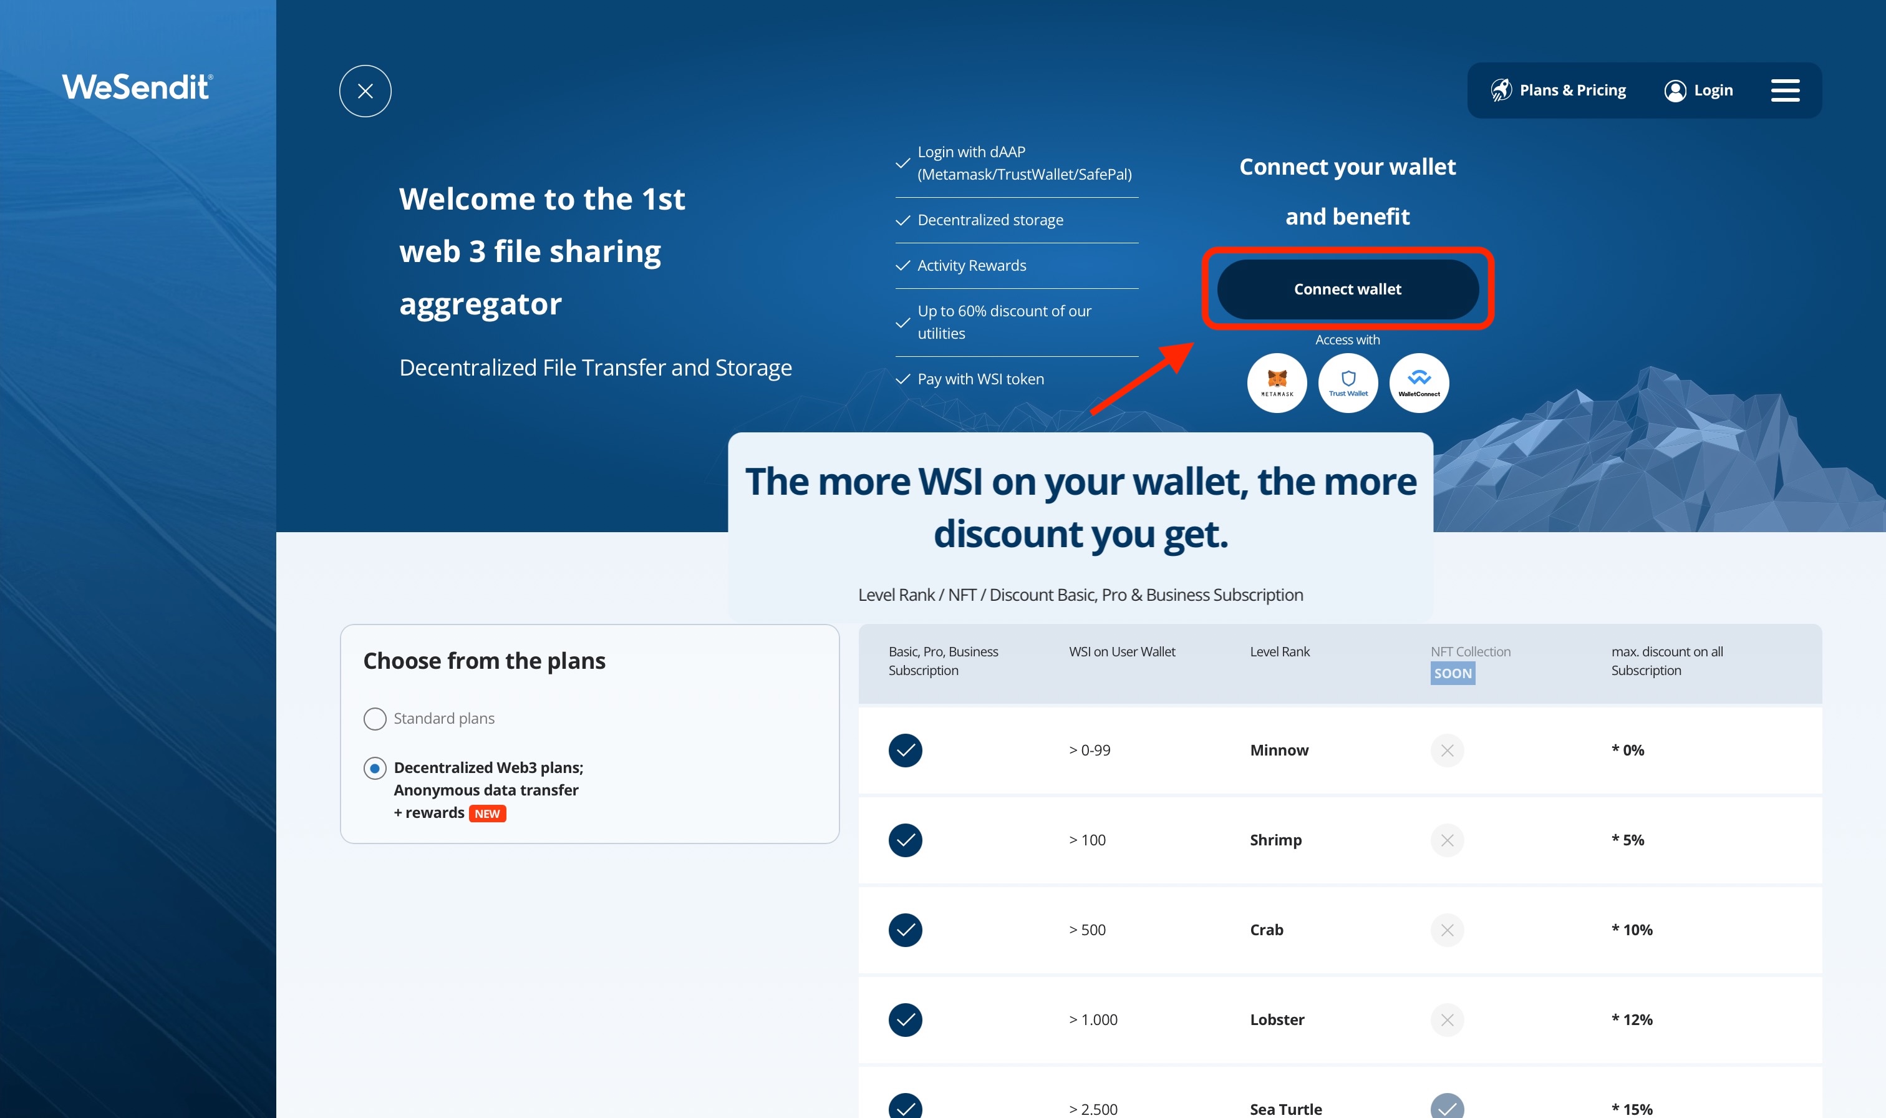Viewport: 1886px width, 1118px height.
Task: Click the Trust Wallet icon
Action: point(1348,382)
